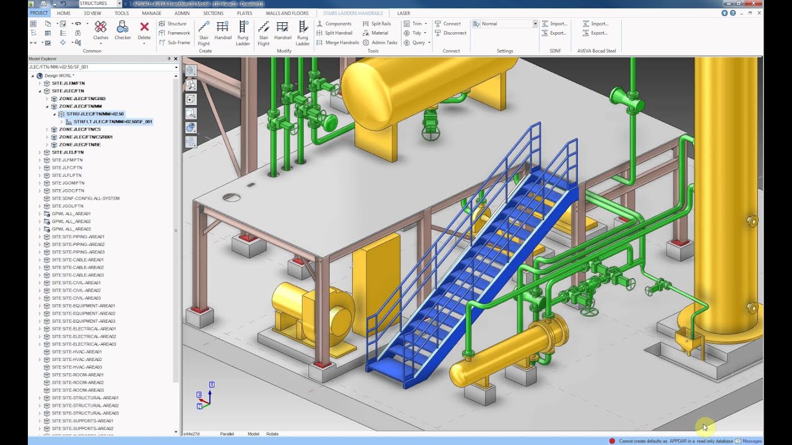Click the cube view icon in 3D view
Screen dimensions: 792x445
click(x=191, y=99)
